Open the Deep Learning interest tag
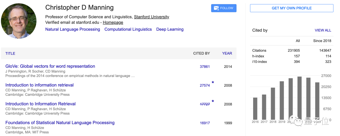340x136 pixels. 170,30
